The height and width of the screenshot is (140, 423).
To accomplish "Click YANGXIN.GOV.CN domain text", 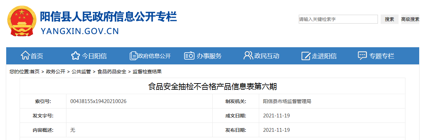I will (x=80, y=31).
